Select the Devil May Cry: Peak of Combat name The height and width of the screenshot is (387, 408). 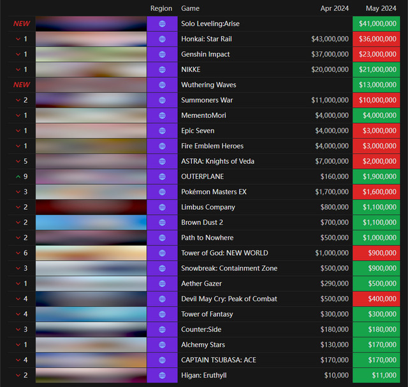coord(229,299)
